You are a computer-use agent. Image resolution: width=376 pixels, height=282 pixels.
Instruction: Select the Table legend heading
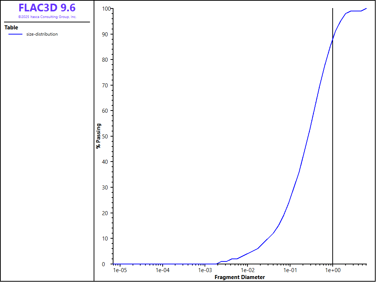point(11,28)
